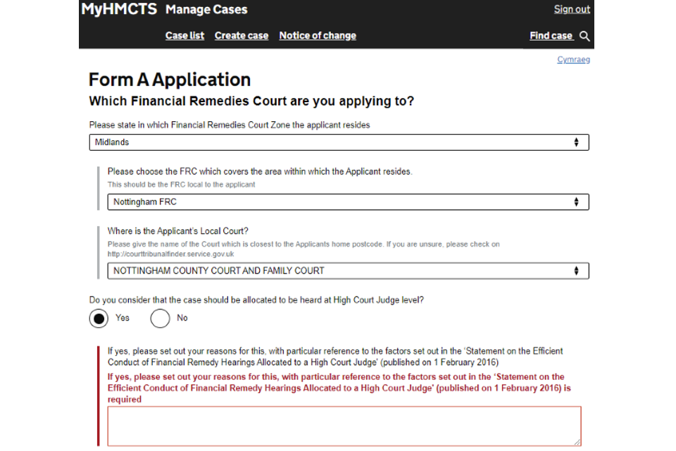Viewport: 676px width, 451px height.
Task: Focus the empty reasons text area
Action: [344, 426]
